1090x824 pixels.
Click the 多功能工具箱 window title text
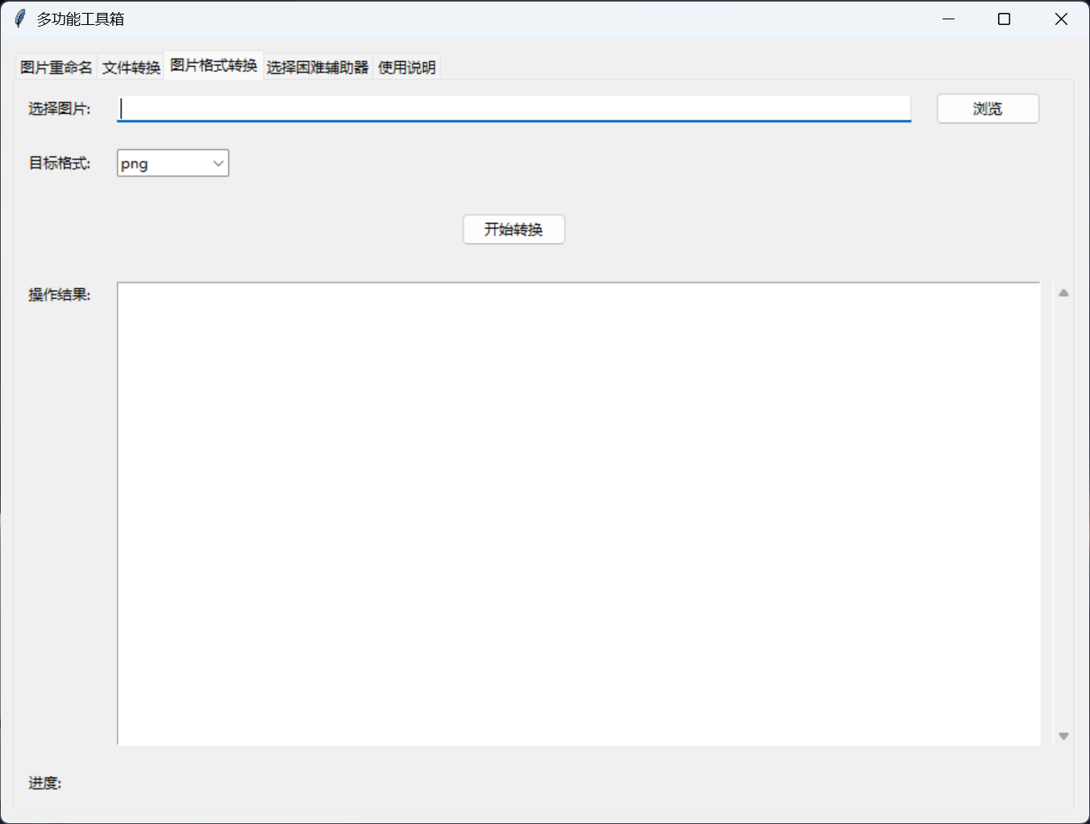click(x=81, y=19)
